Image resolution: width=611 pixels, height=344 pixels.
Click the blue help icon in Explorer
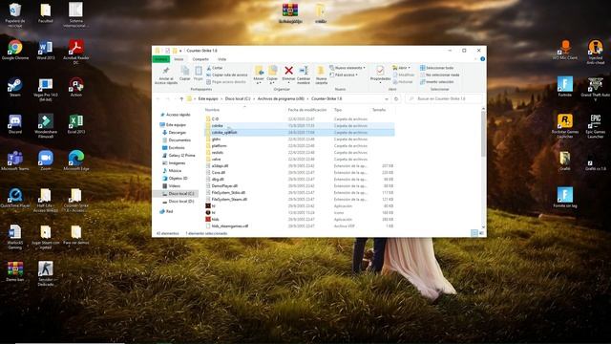pyautogui.click(x=482, y=59)
